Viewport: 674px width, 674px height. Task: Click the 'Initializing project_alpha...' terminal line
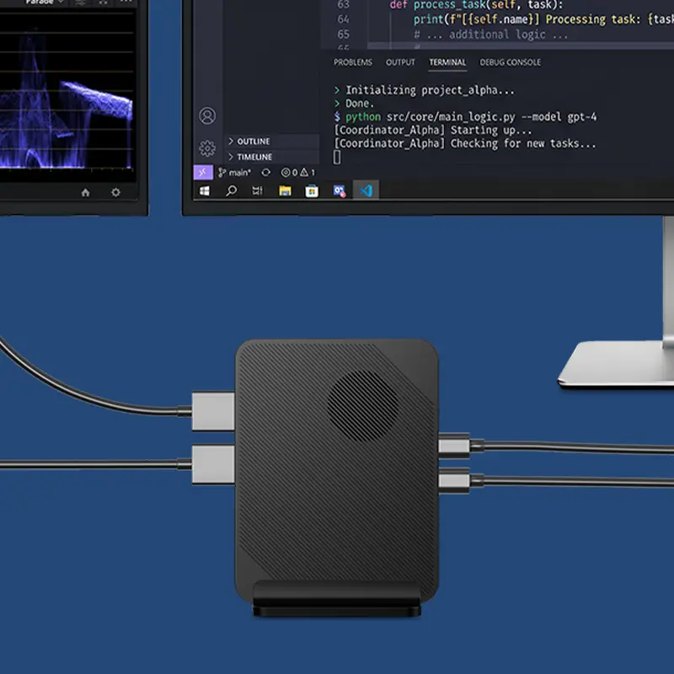point(424,90)
